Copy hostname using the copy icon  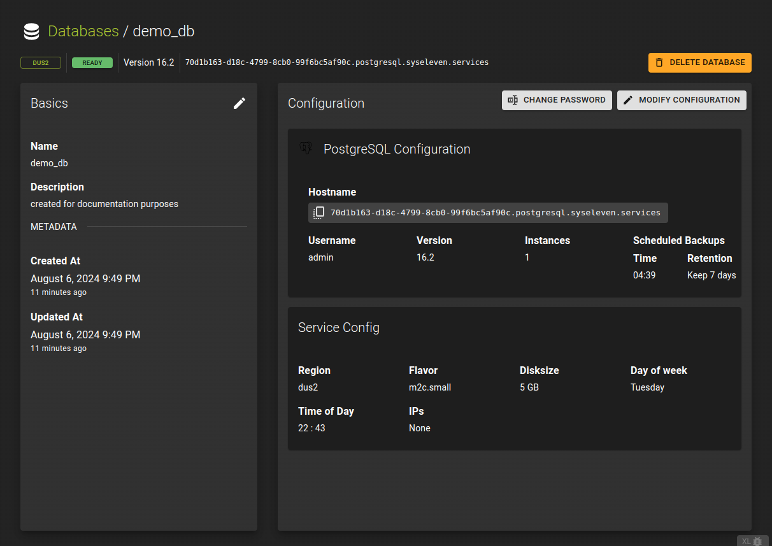[319, 212]
